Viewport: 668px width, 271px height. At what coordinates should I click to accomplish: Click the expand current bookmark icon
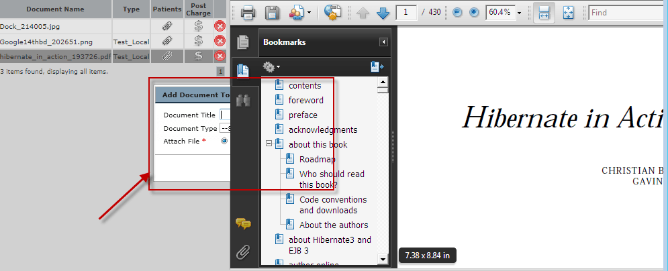pyautogui.click(x=377, y=67)
